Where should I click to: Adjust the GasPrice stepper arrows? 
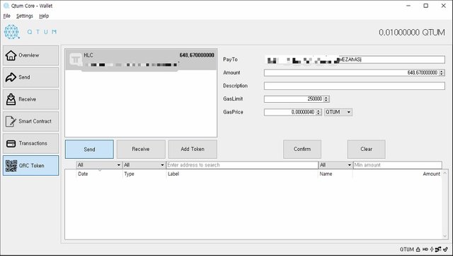319,112
